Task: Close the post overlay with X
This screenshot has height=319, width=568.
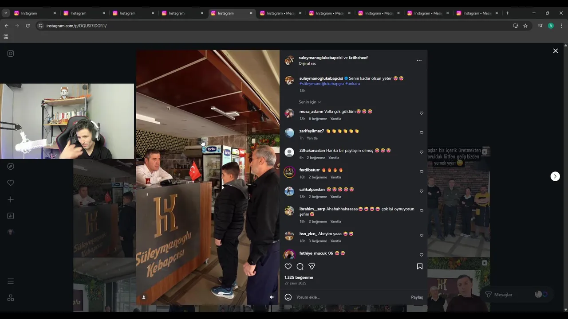Action: pyautogui.click(x=555, y=51)
